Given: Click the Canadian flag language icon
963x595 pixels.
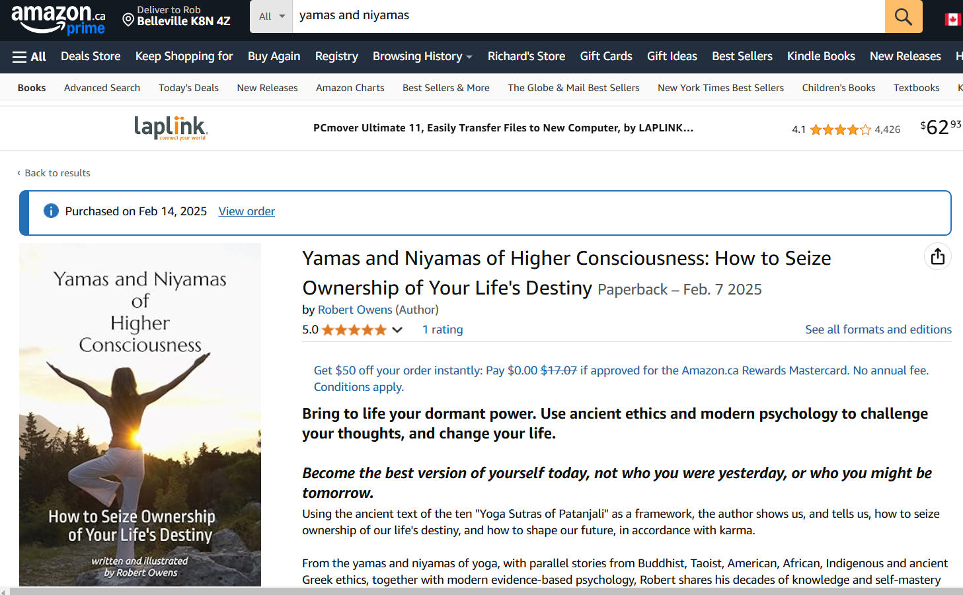Looking at the screenshot, I should click(x=952, y=19).
